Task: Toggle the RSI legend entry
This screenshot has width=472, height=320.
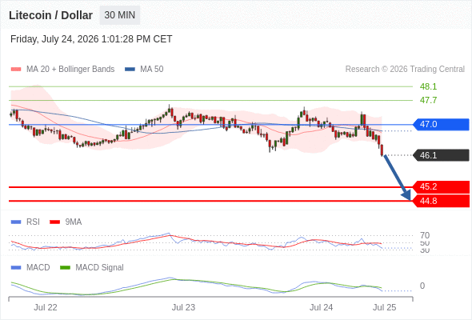Action: (x=26, y=222)
